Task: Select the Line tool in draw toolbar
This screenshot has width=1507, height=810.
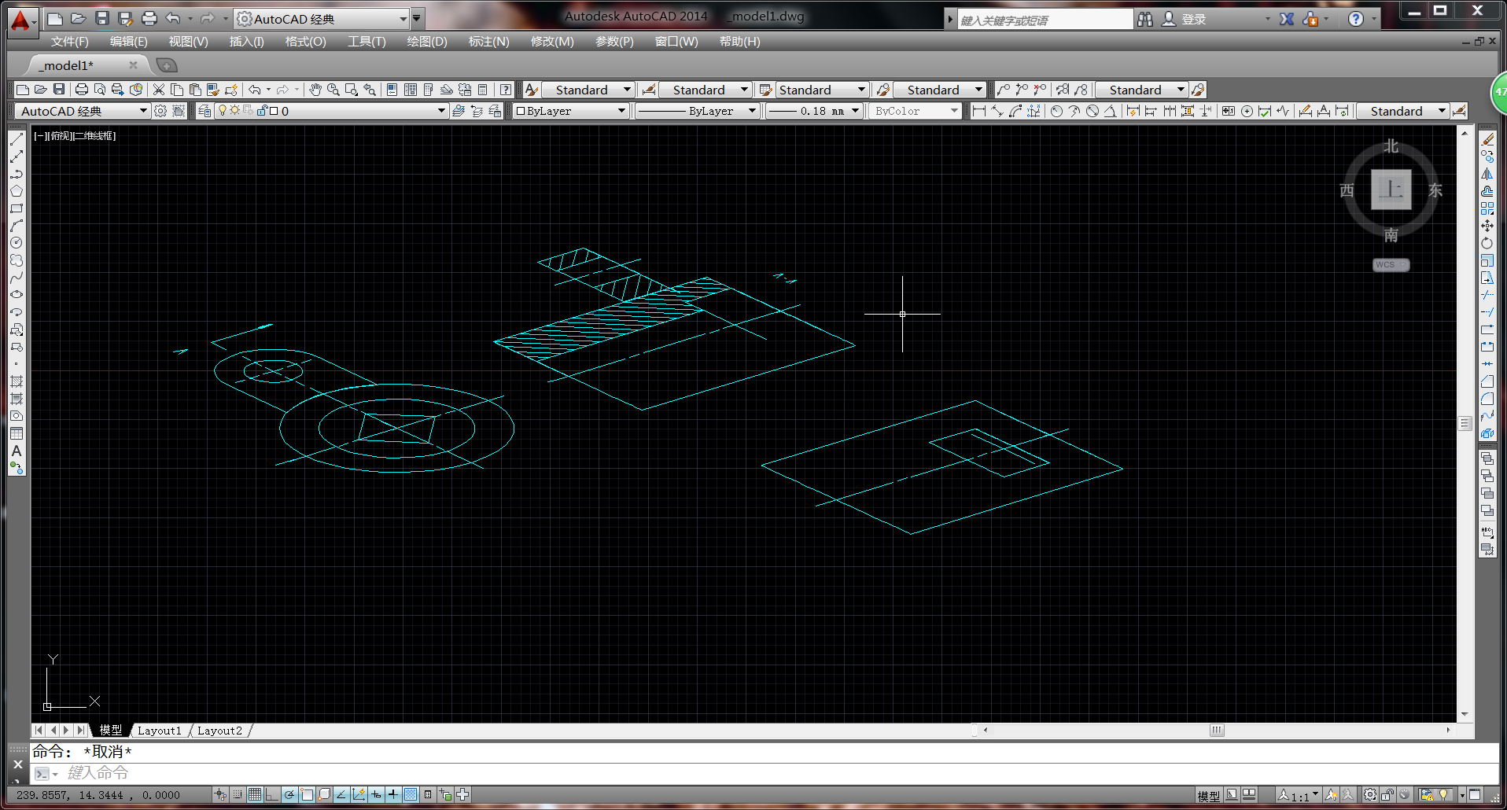Action: [x=17, y=139]
